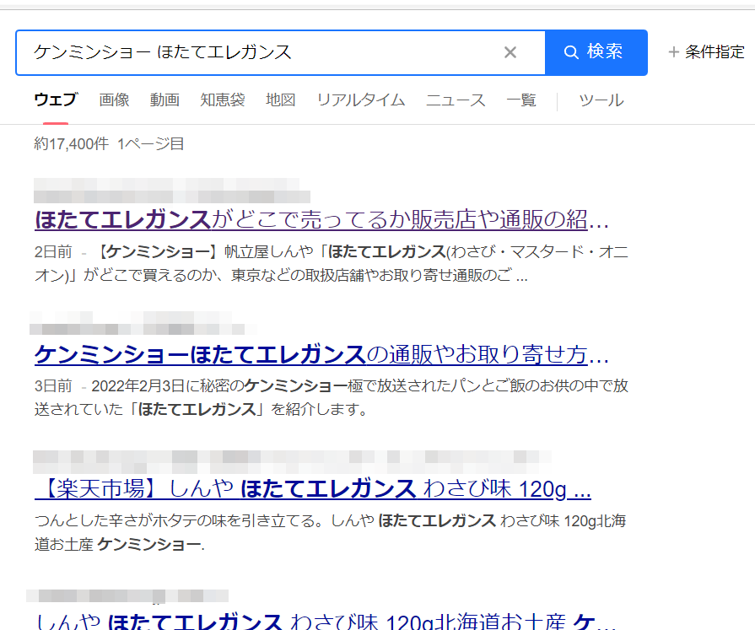
Task: Click the blue 検索 search button
Action: [596, 52]
